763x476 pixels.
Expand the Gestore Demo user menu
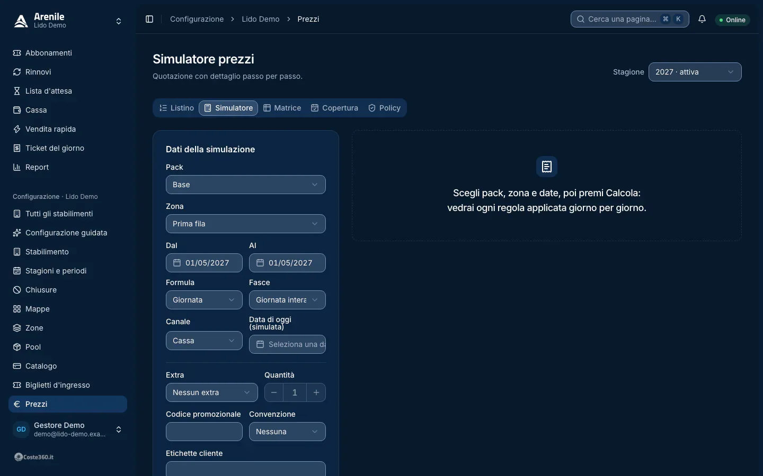[x=68, y=429]
